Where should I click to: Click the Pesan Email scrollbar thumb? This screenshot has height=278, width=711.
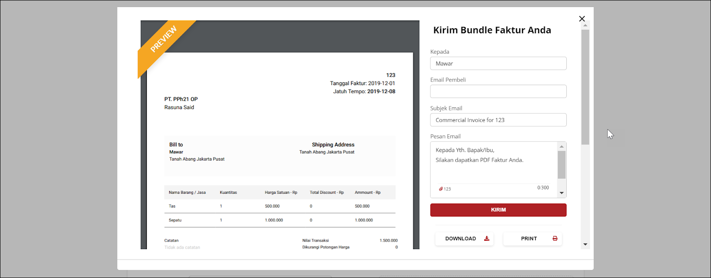(x=561, y=164)
